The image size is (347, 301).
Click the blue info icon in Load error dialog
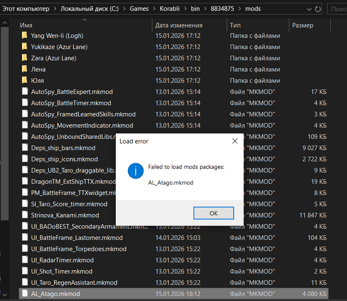tap(135, 171)
